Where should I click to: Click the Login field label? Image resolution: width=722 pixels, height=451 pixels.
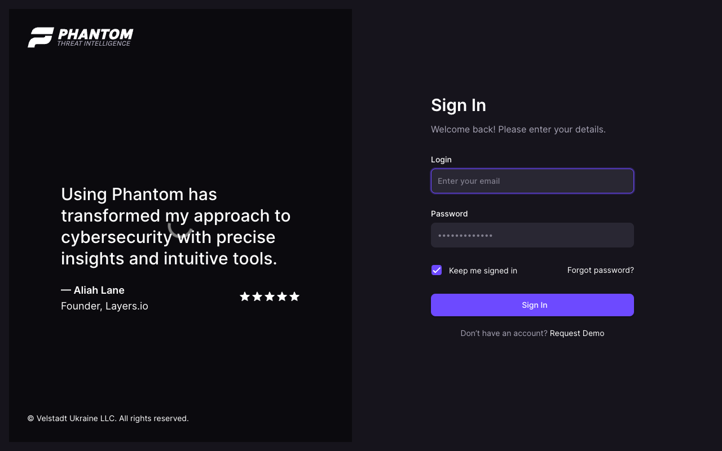pos(441,160)
